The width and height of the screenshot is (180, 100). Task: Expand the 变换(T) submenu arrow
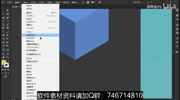click(x=57, y=6)
